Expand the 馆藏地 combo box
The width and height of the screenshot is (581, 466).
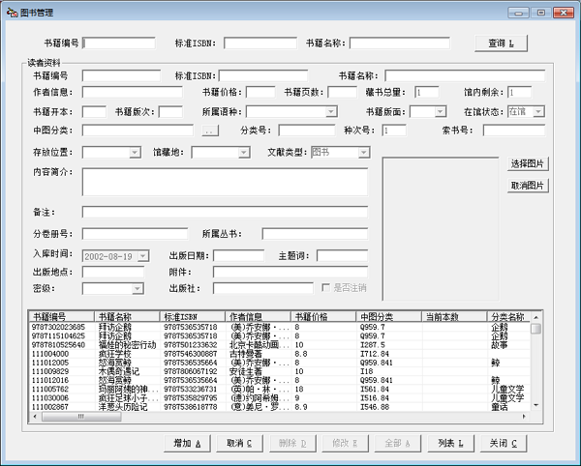point(244,153)
